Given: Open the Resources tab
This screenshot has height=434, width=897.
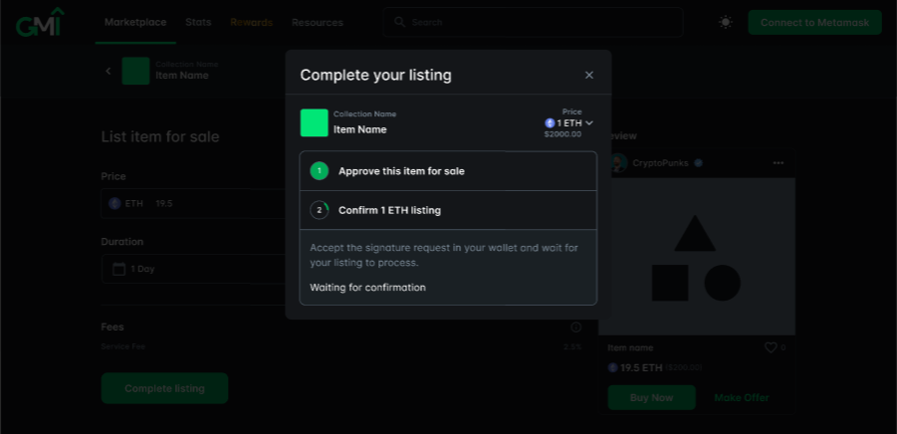Looking at the screenshot, I should pyautogui.click(x=318, y=22).
